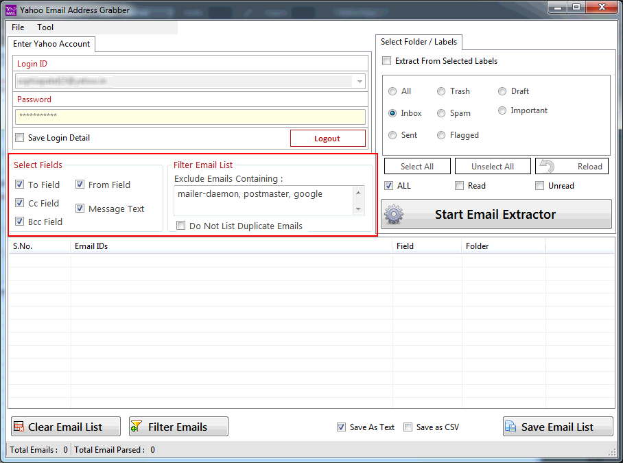Select the Sent radio button
623x463 pixels.
[x=392, y=135]
